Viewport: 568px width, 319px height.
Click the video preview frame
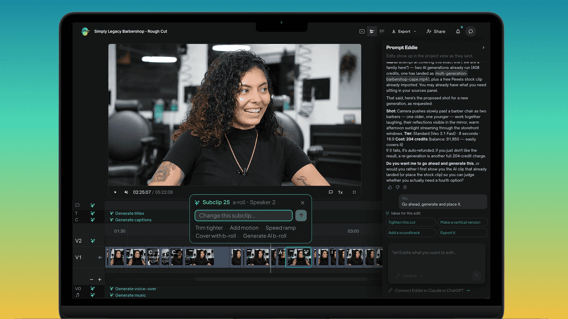click(234, 115)
